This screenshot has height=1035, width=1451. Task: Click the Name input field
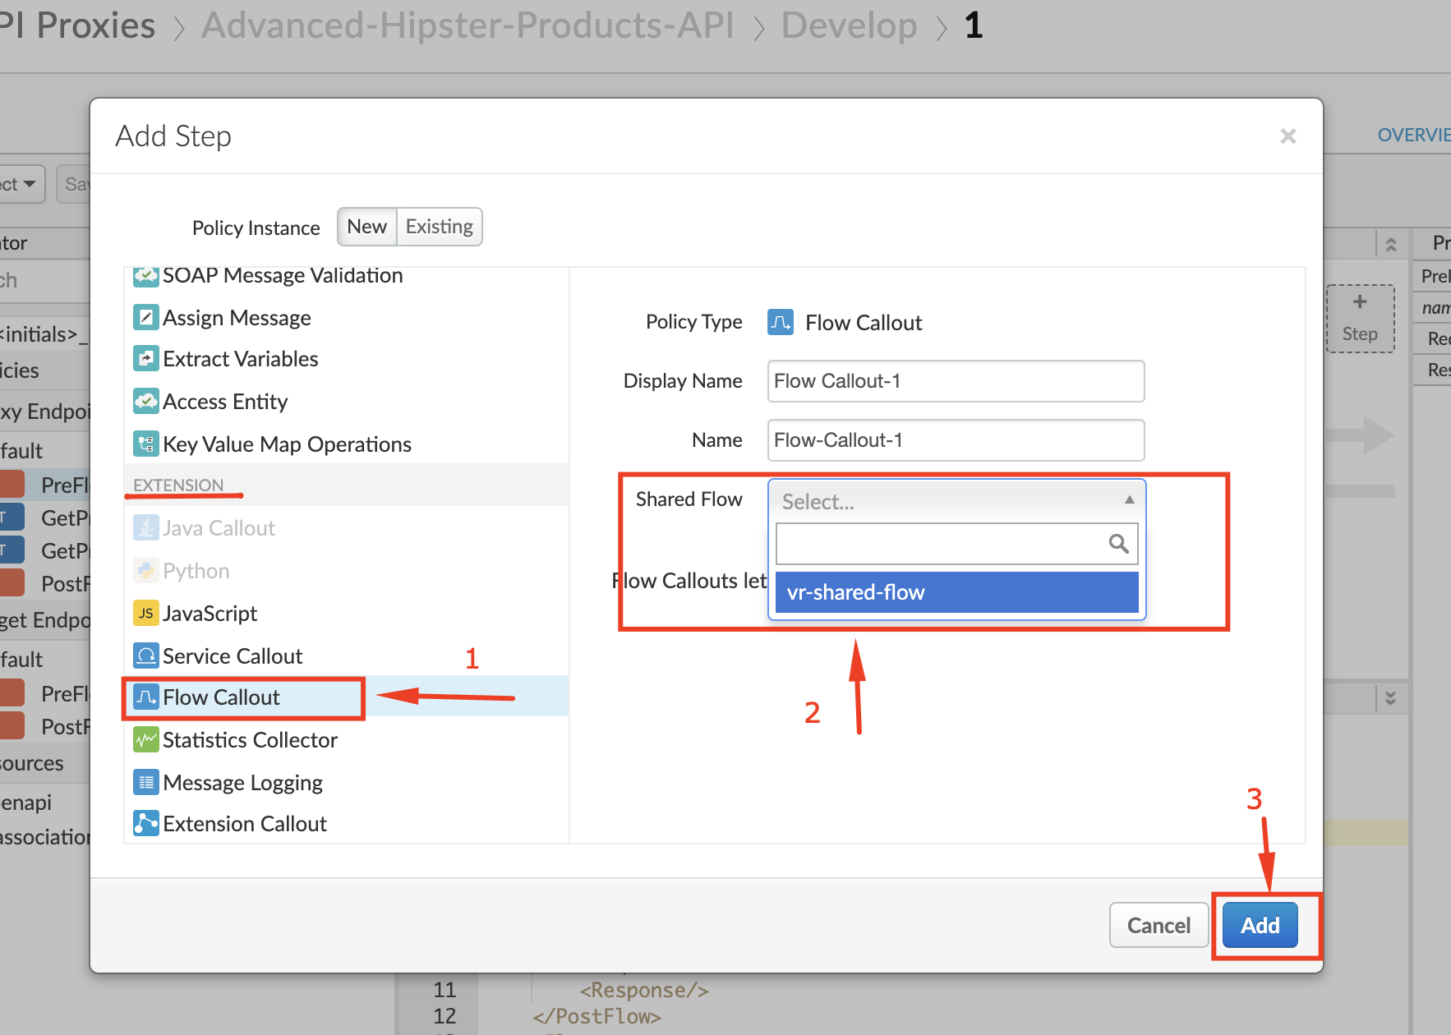[956, 440]
